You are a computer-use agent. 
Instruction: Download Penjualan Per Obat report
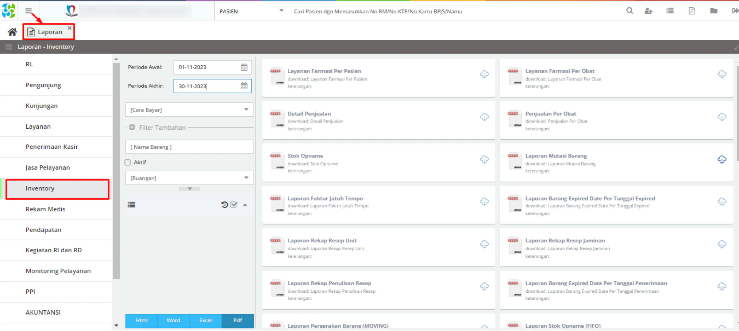click(x=722, y=117)
